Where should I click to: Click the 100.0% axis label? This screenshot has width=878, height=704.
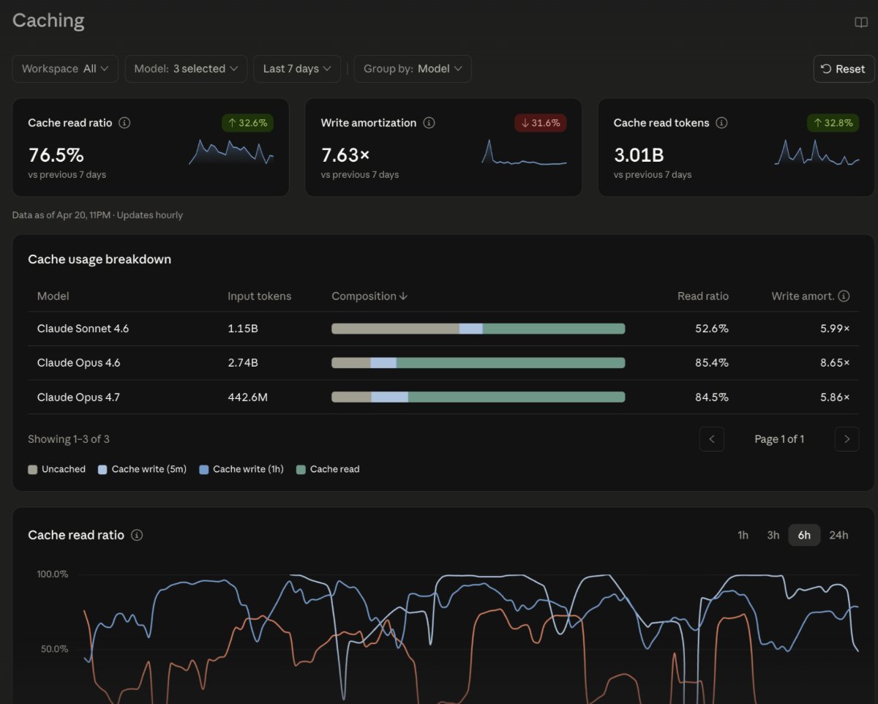[53, 574]
